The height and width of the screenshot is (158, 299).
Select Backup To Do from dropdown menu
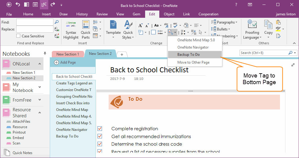pyautogui.click(x=195, y=55)
